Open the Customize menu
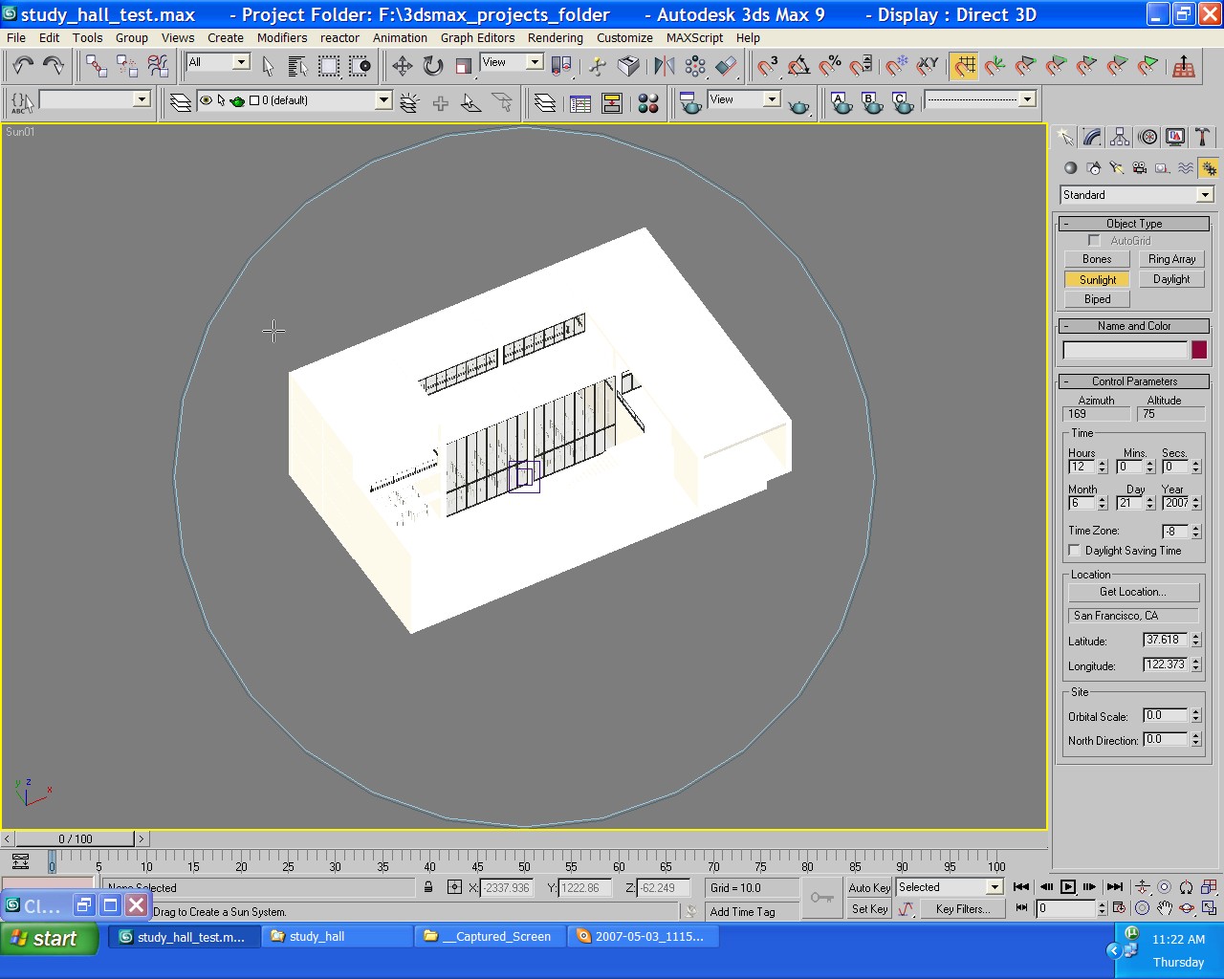The width and height of the screenshot is (1224, 979). (x=624, y=37)
